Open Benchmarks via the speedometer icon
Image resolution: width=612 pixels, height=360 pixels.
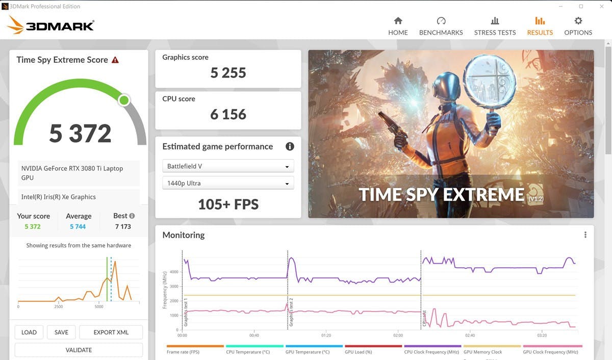[441, 21]
